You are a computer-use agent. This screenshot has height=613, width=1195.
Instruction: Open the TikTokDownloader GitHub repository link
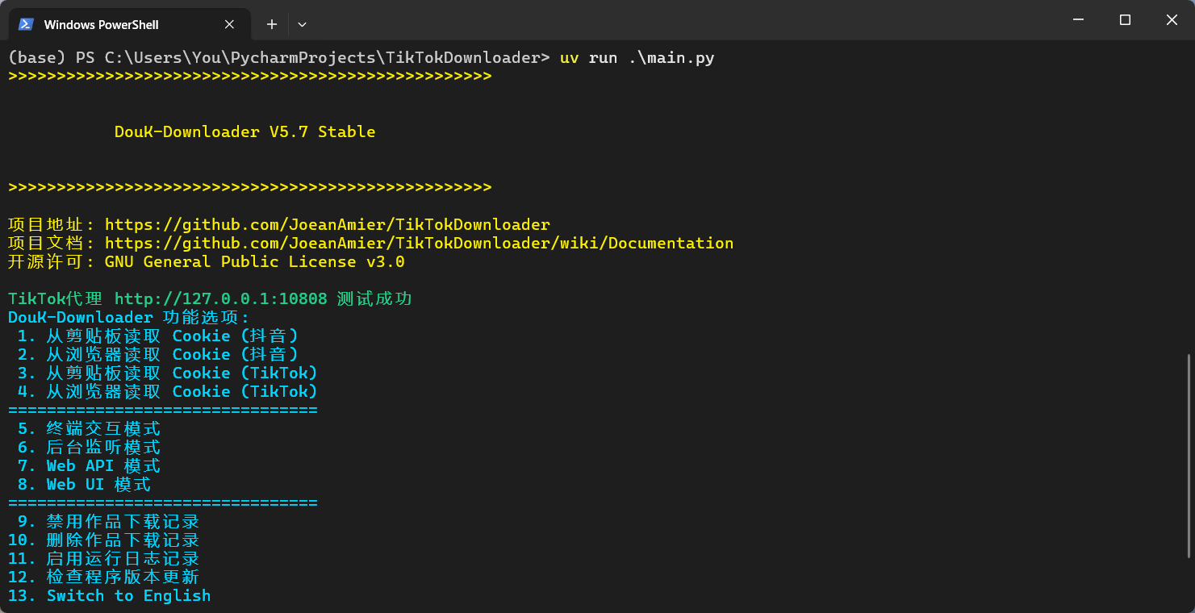(328, 224)
